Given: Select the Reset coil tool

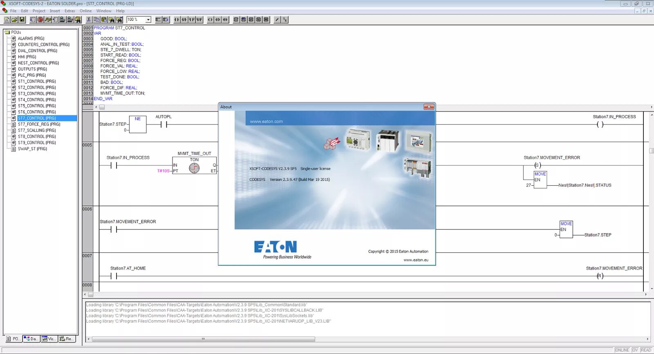Looking at the screenshot, I should coord(225,20).
